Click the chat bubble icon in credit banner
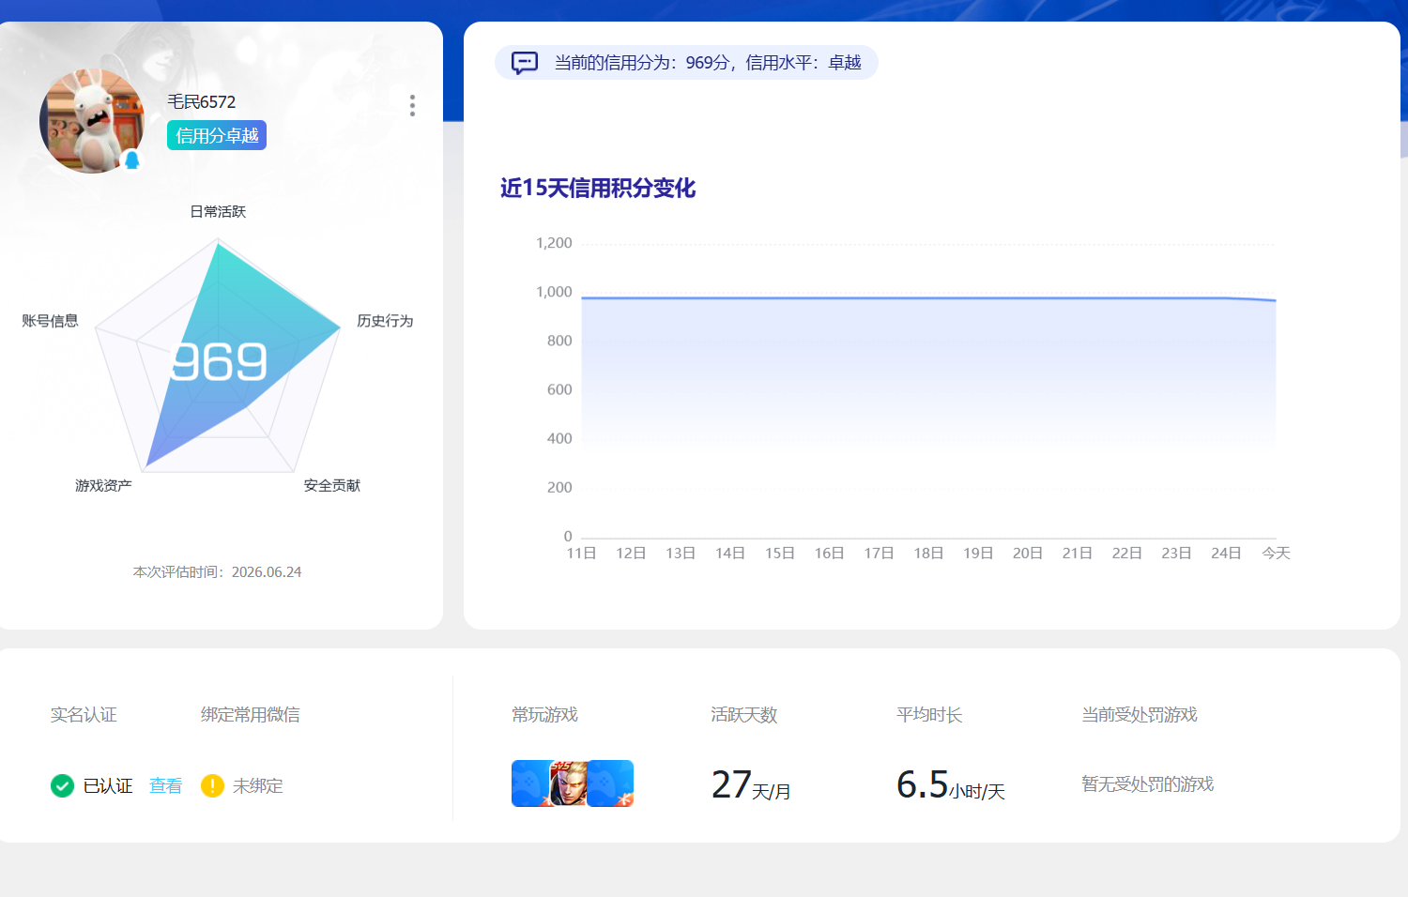This screenshot has height=897, width=1408. tap(524, 63)
